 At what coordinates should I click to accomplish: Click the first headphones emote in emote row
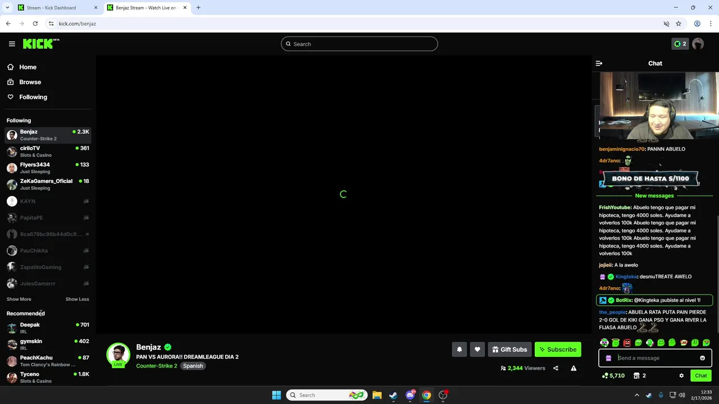(604, 342)
